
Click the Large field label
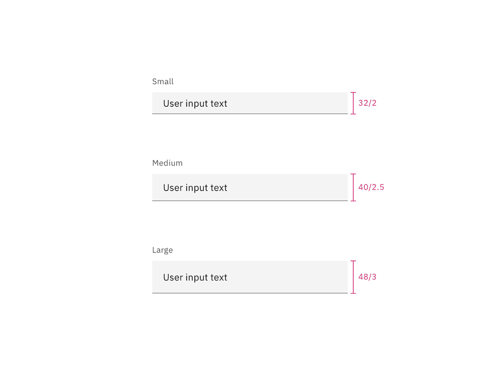pos(162,250)
